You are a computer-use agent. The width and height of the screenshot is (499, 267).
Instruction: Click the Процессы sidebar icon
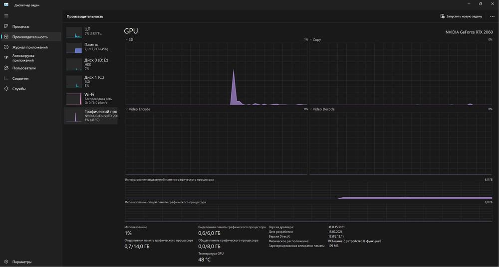pyautogui.click(x=6, y=26)
